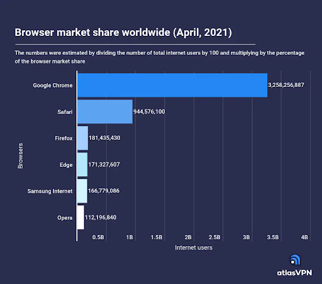This screenshot has height=284, width=322.
Task: Click the 3B axis tick label
Action: point(247,237)
